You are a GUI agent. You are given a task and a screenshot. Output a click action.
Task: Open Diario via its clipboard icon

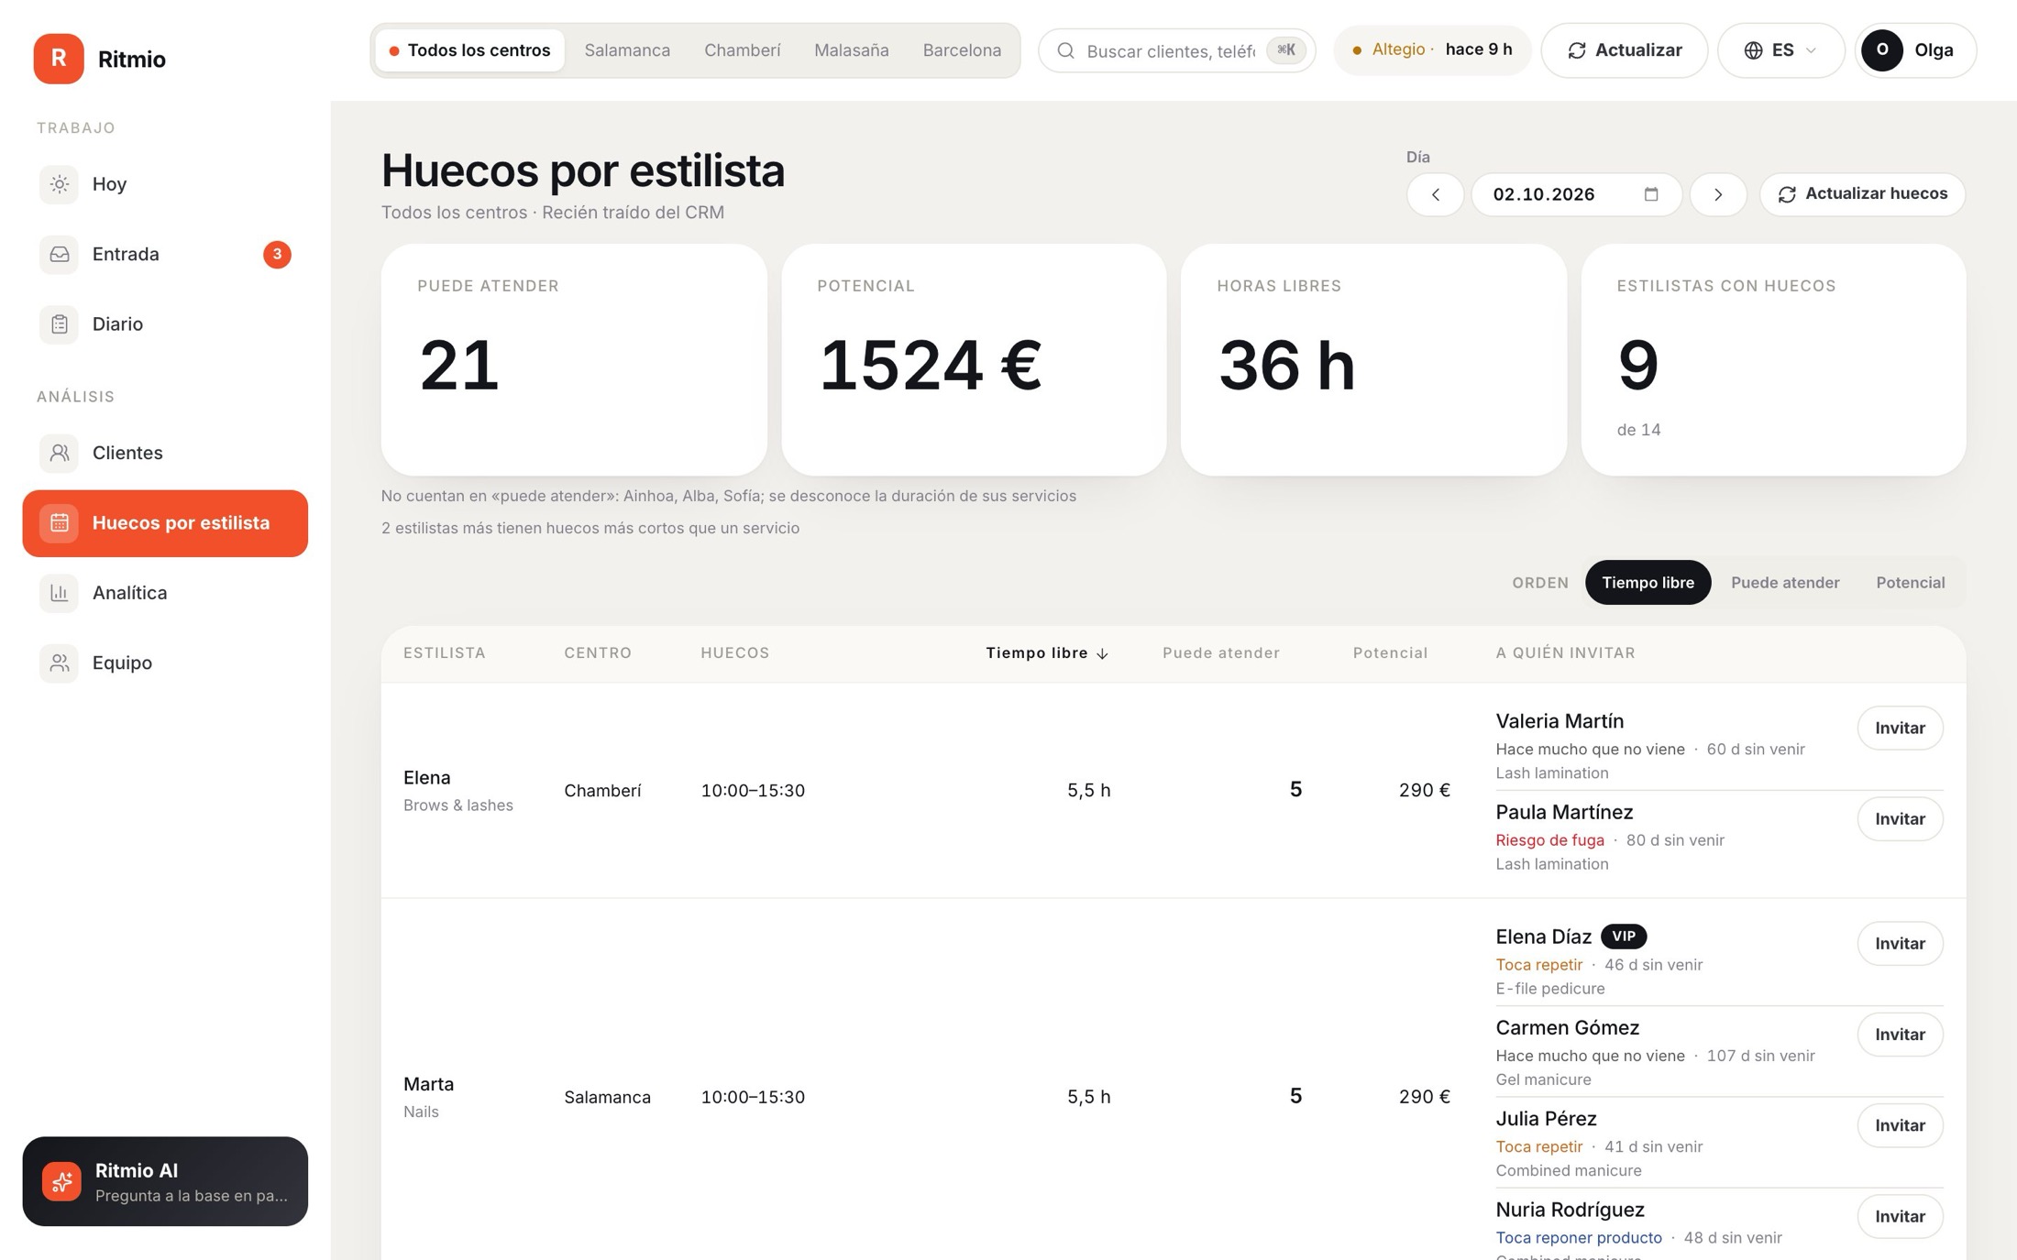[59, 324]
